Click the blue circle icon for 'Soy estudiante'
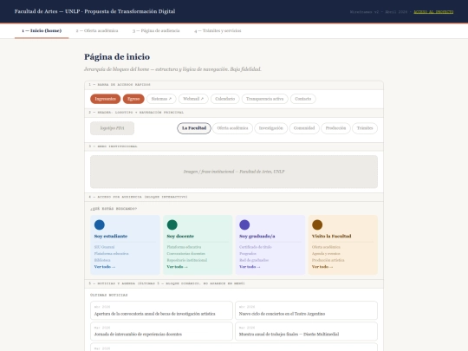This screenshot has height=351, width=468. [x=100, y=224]
